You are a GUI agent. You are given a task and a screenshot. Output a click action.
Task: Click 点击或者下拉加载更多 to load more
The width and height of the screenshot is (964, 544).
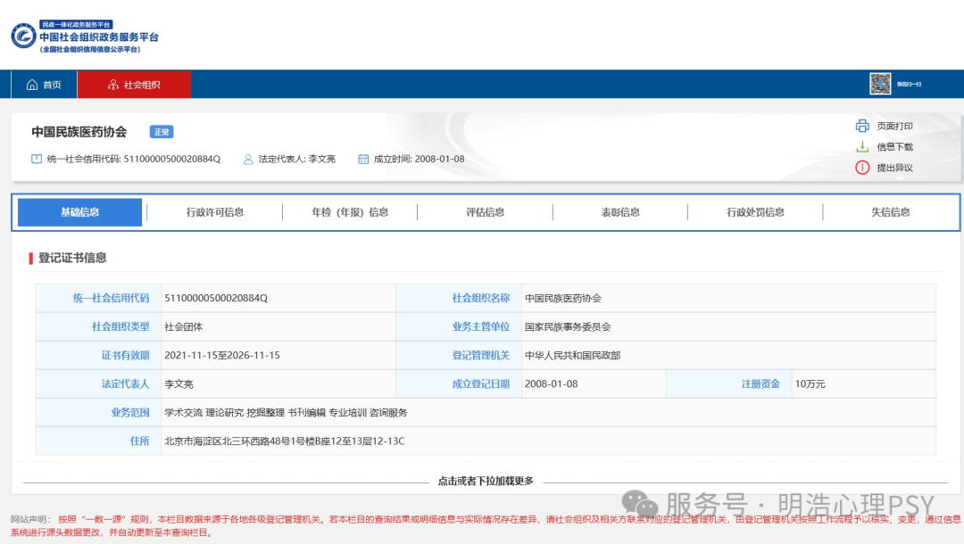point(486,481)
